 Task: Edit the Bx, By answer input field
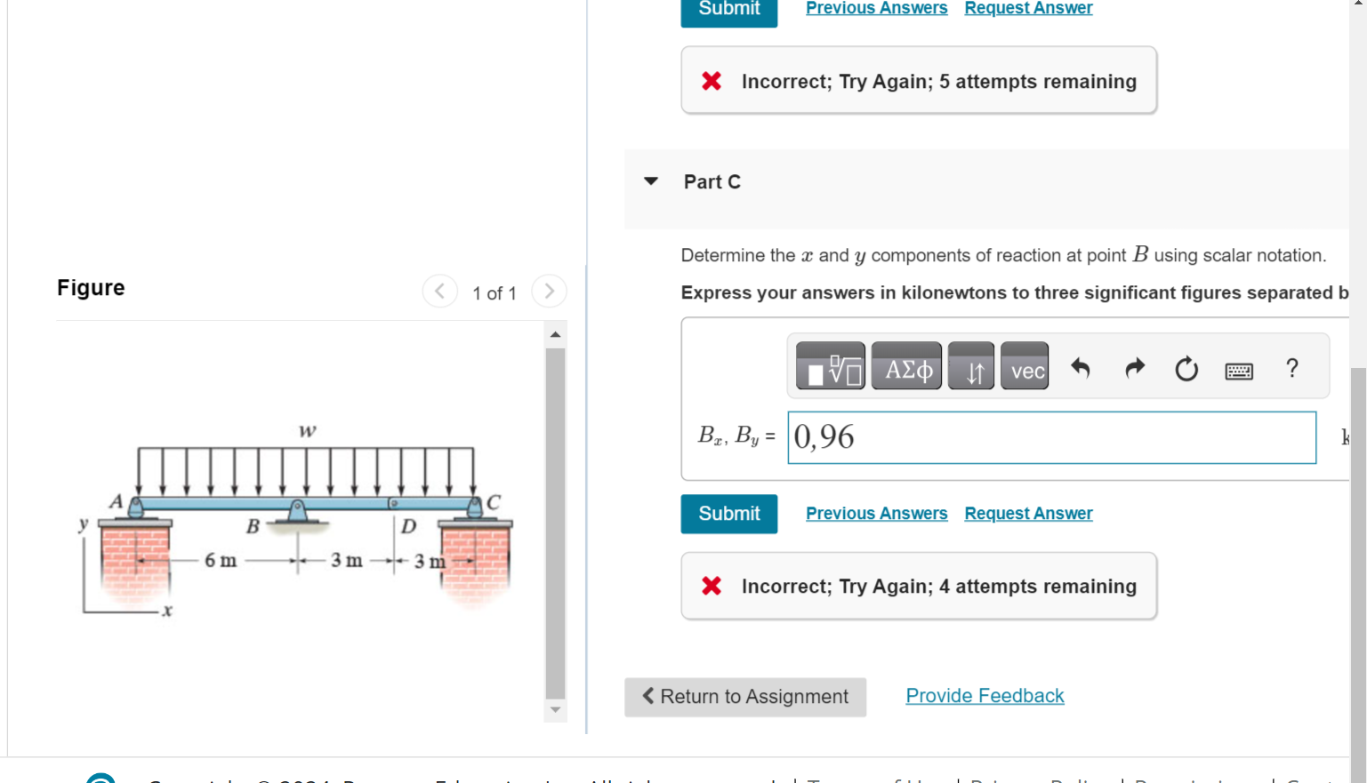pyautogui.click(x=1051, y=437)
